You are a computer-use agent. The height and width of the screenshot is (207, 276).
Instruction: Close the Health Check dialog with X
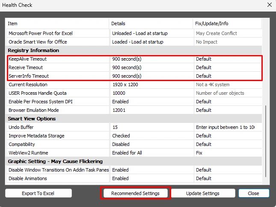coord(269,5)
